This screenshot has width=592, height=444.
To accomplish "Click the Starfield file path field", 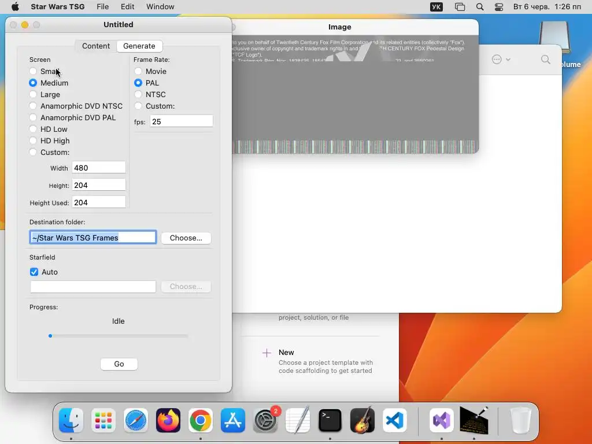I will click(x=93, y=287).
